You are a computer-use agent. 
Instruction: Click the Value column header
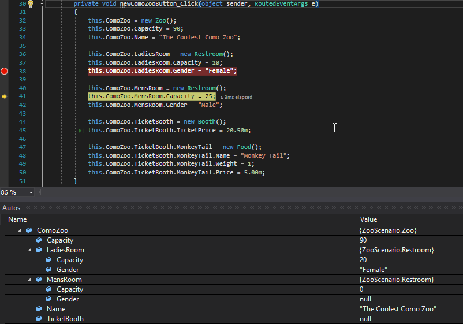(368, 219)
